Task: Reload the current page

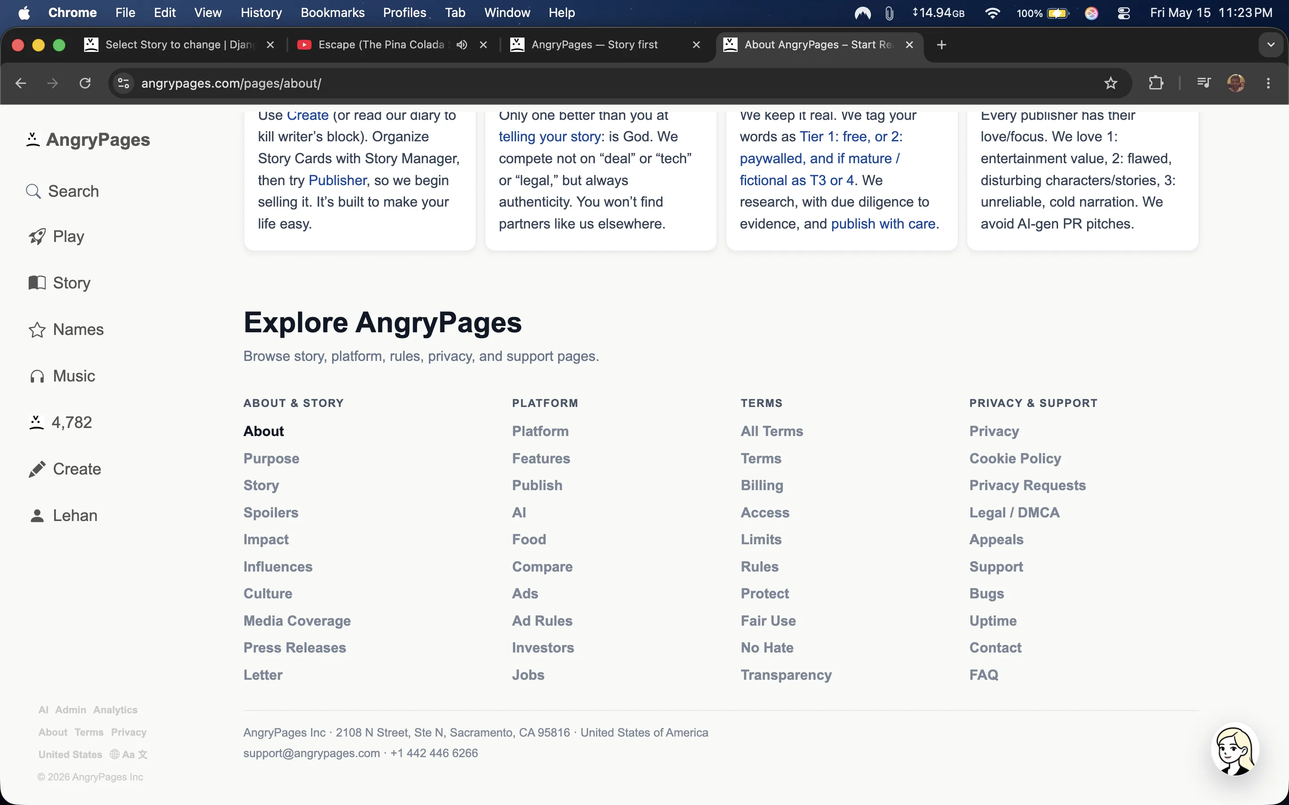Action: pyautogui.click(x=85, y=83)
